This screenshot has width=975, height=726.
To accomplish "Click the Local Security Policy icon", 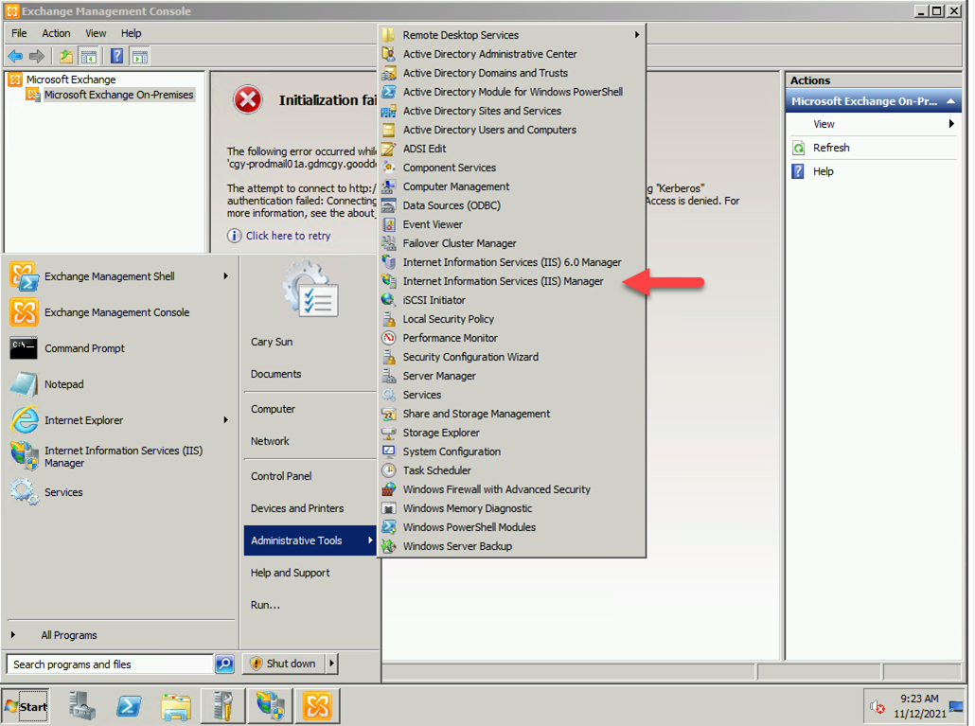I will tap(389, 319).
